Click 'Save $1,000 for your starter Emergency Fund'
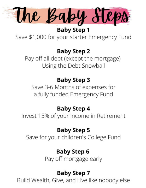 pos(73,37)
